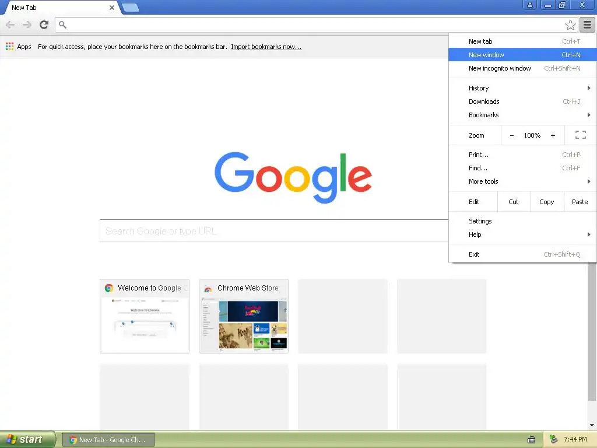Image resolution: width=597 pixels, height=448 pixels.
Task: Click the Apps label on bookmarks bar
Action: [24, 47]
